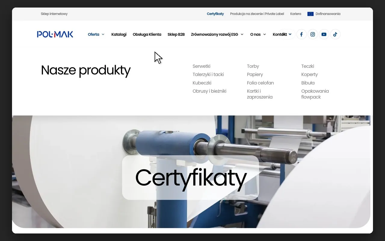The height and width of the screenshot is (241, 385).
Task: Open the Dofinansowania link
Action: (x=328, y=14)
